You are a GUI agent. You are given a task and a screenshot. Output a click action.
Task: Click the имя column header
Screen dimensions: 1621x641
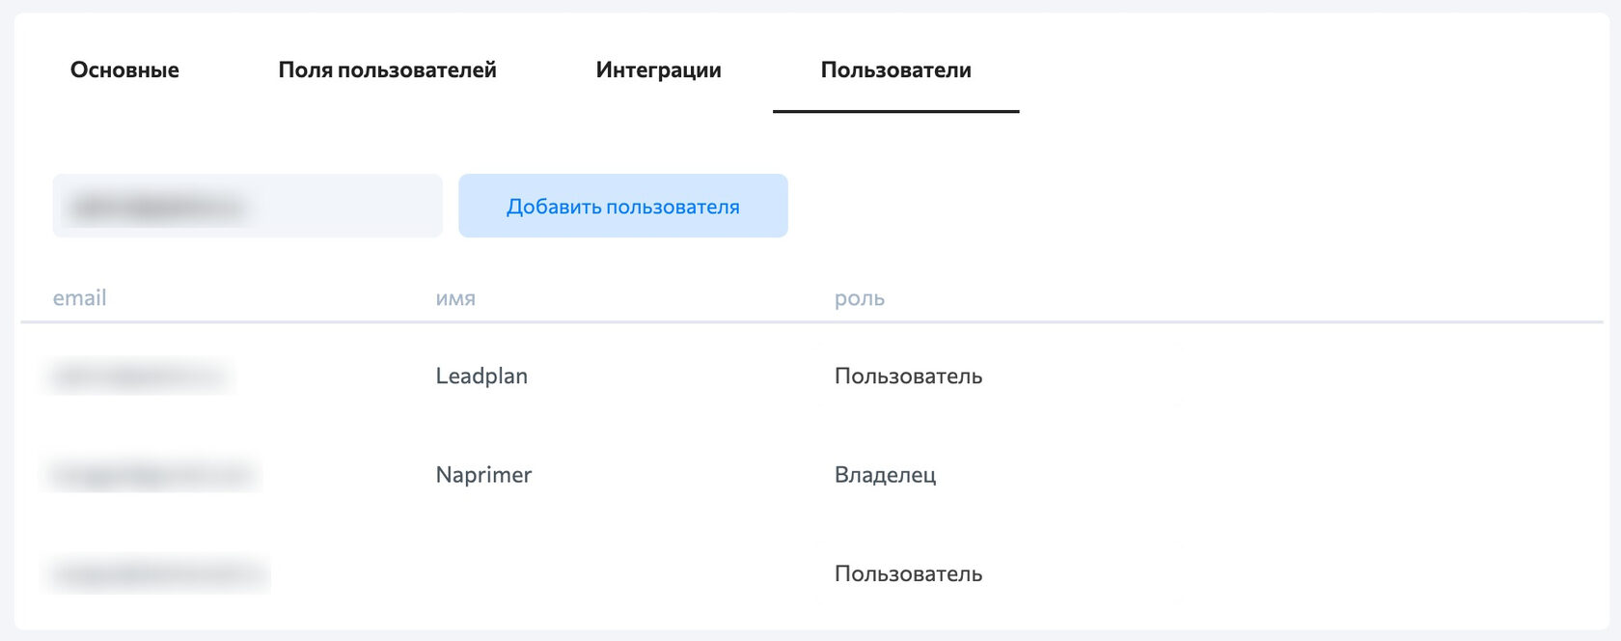[x=455, y=298]
